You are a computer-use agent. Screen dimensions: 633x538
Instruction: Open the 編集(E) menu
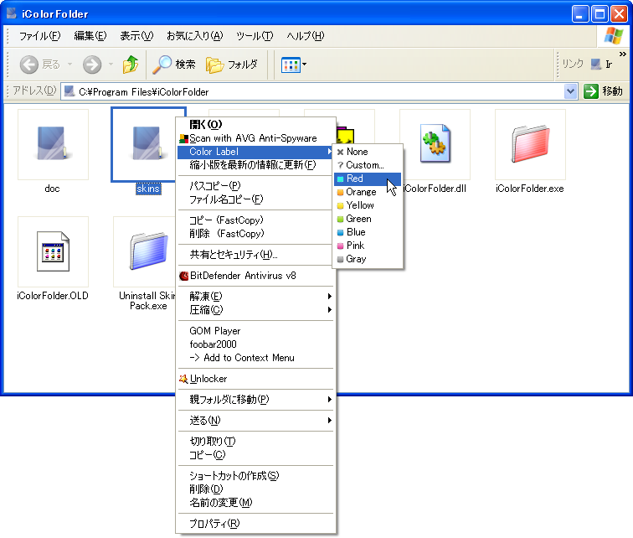pos(90,36)
